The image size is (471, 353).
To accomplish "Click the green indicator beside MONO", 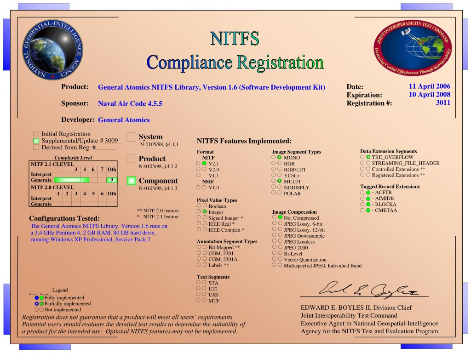I will (x=279, y=157).
